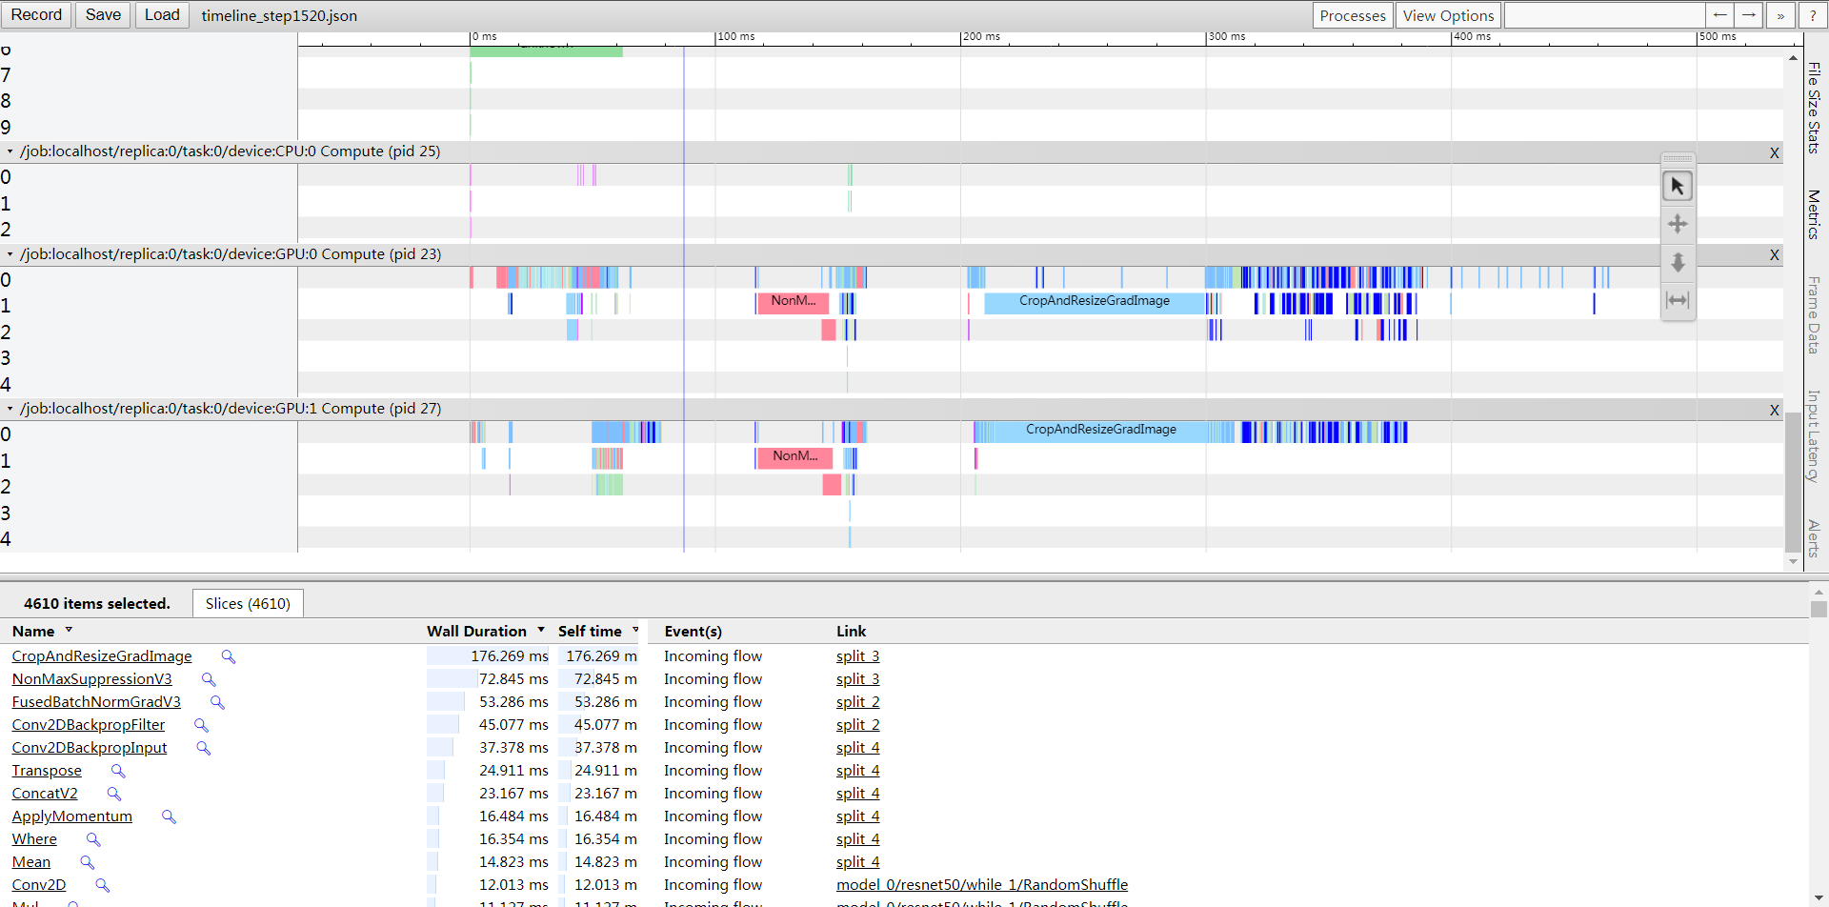The width and height of the screenshot is (1829, 907).
Task: Select the Slices (4610) tab
Action: tap(247, 603)
